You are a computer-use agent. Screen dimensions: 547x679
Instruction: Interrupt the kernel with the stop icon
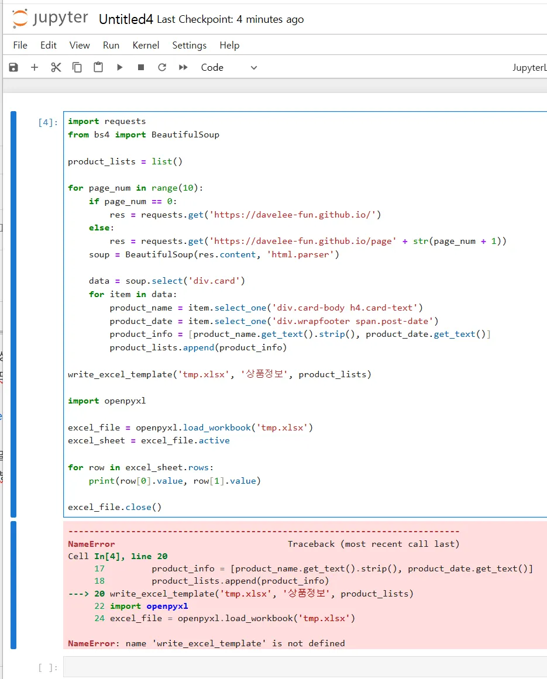(141, 67)
